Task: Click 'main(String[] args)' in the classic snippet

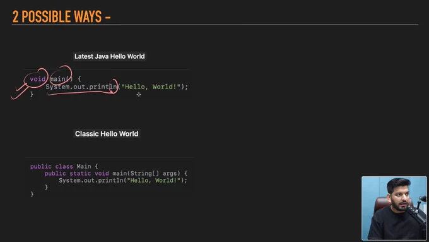Action: pos(146,174)
